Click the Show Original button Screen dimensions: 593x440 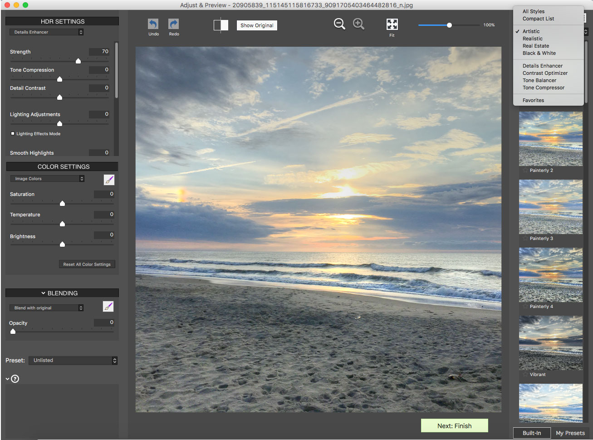click(x=257, y=25)
